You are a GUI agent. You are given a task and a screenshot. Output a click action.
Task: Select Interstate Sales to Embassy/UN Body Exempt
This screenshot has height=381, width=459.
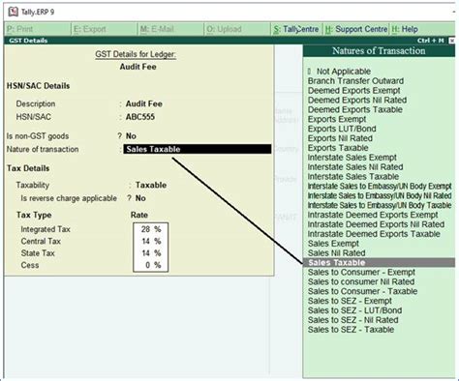(380, 186)
